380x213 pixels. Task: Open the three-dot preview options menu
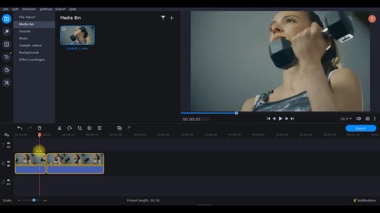pos(375,118)
